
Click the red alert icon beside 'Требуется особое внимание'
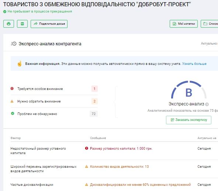pos(12,88)
